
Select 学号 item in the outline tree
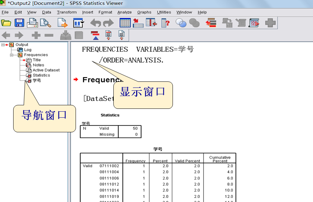pos(37,80)
